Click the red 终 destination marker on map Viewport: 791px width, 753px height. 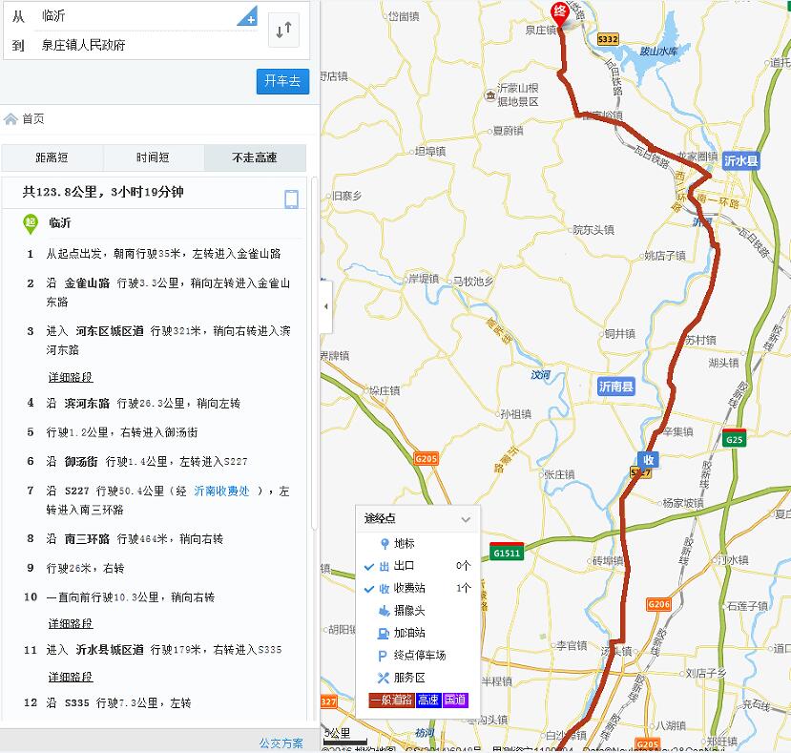pyautogui.click(x=560, y=13)
